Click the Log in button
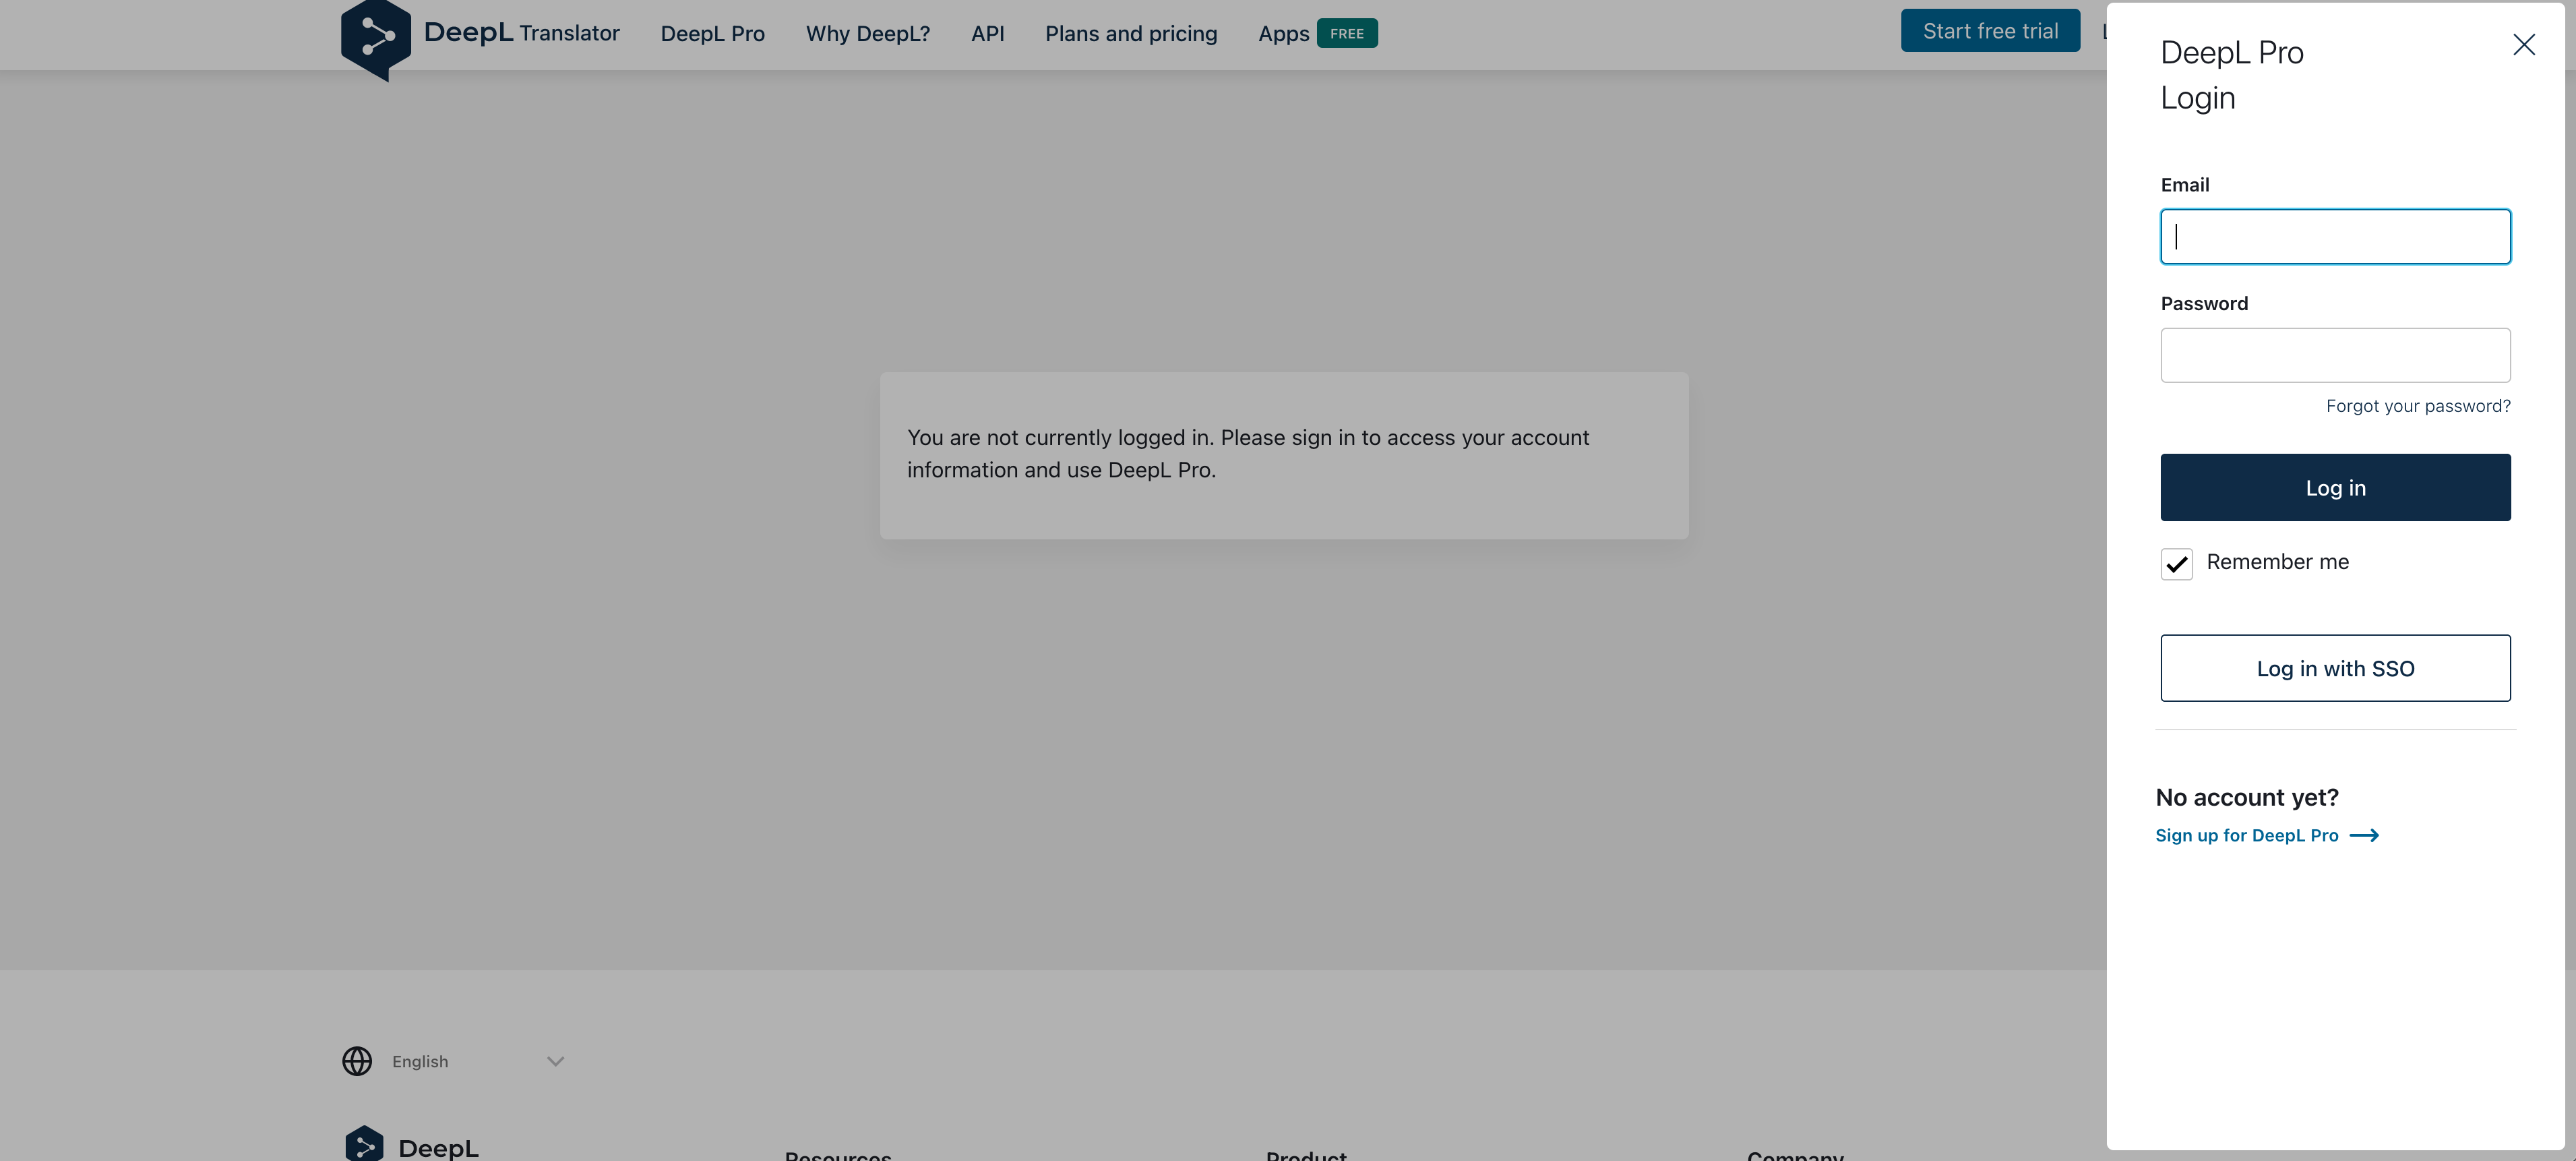The width and height of the screenshot is (2576, 1161). [x=2335, y=487]
